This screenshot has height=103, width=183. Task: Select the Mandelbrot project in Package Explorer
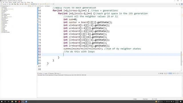[5, 18]
